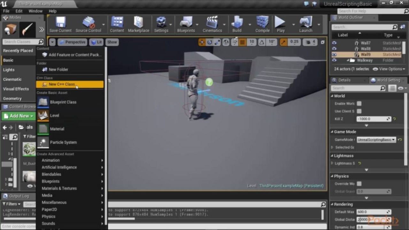Click the Add New button

coord(19,116)
